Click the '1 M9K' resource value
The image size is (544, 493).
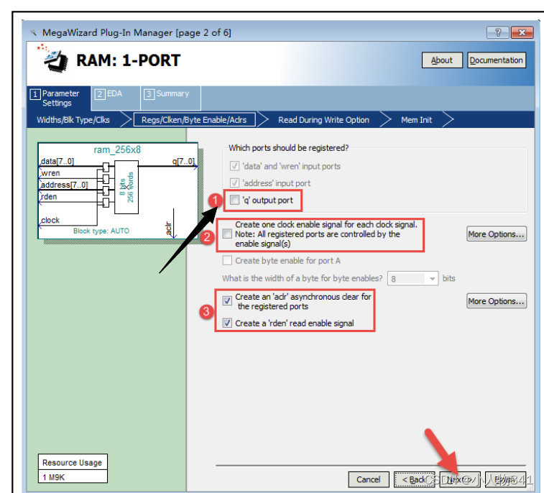click(x=53, y=477)
